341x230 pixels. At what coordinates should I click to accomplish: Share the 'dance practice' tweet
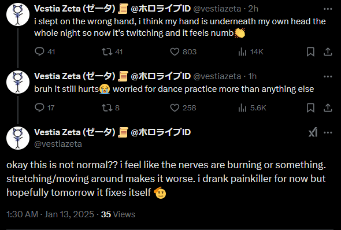click(328, 108)
